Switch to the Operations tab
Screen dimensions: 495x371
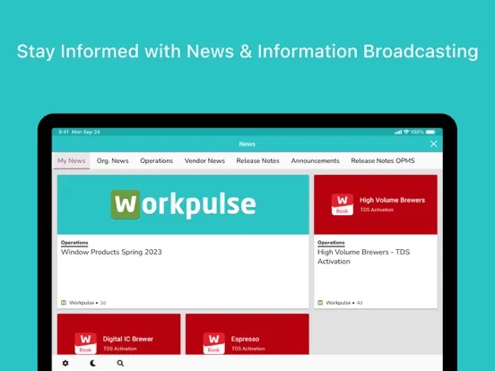157,161
